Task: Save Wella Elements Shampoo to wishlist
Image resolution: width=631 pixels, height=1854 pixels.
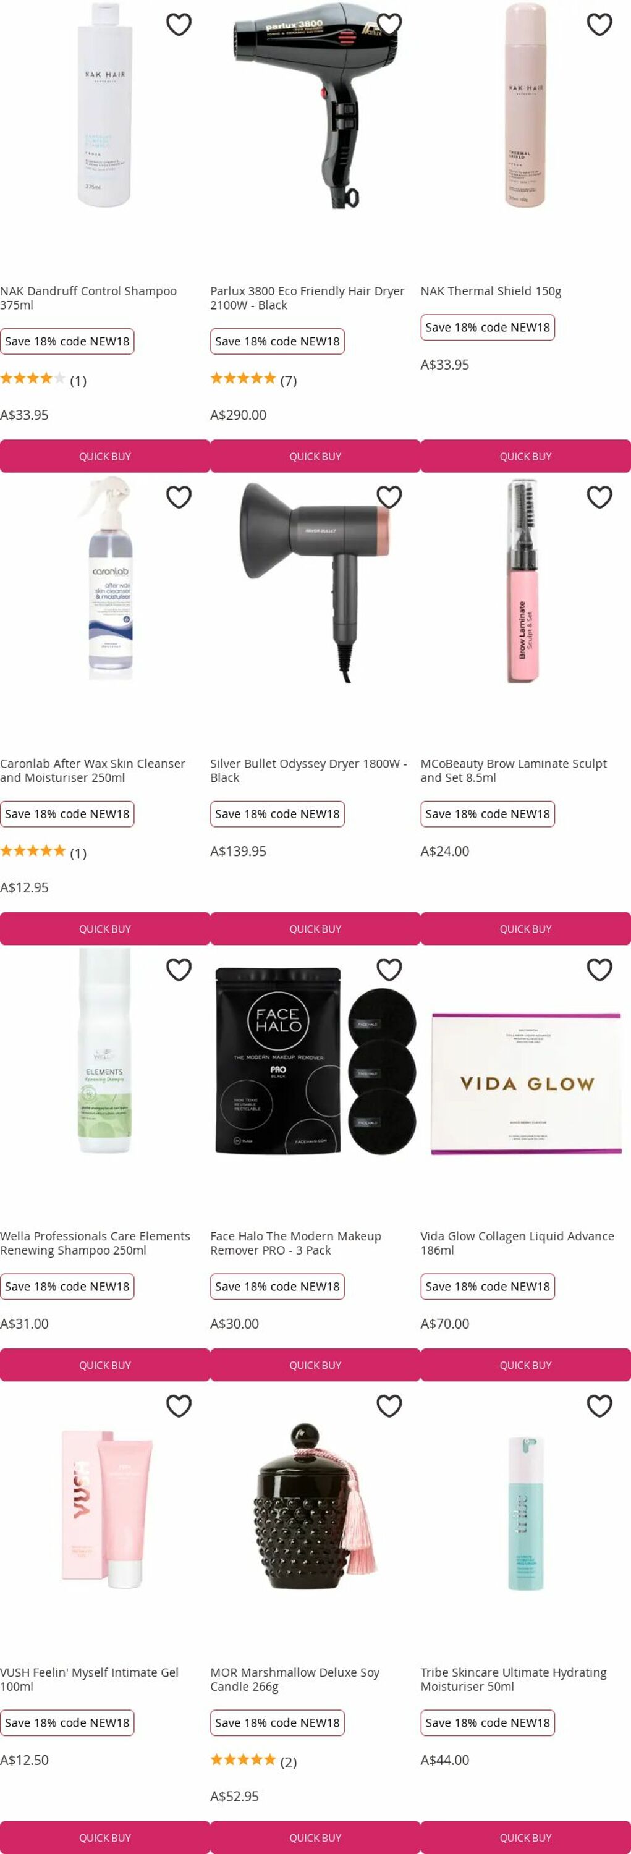Action: 179,970
